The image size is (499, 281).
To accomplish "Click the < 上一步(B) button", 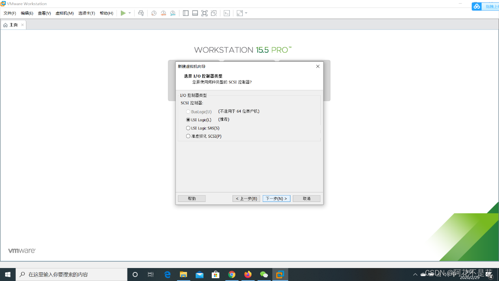I will [246, 198].
